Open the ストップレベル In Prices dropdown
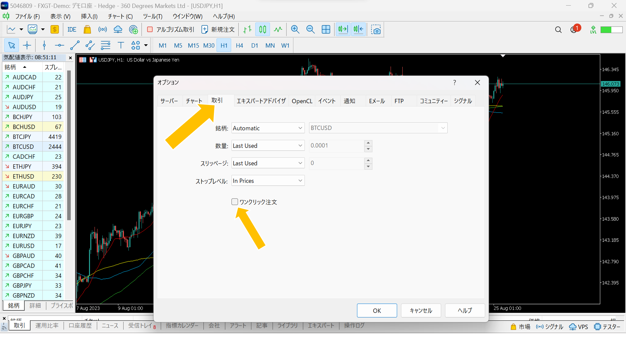 [x=268, y=181]
